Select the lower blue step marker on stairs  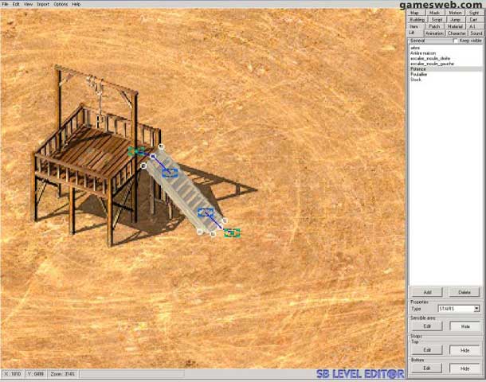206,212
